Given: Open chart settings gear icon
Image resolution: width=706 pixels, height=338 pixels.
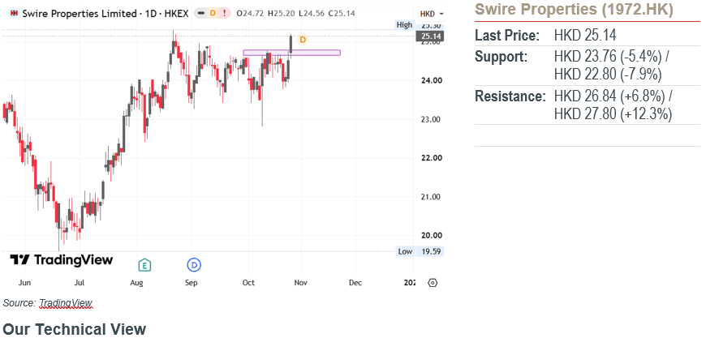Looking at the screenshot, I should click(x=433, y=283).
